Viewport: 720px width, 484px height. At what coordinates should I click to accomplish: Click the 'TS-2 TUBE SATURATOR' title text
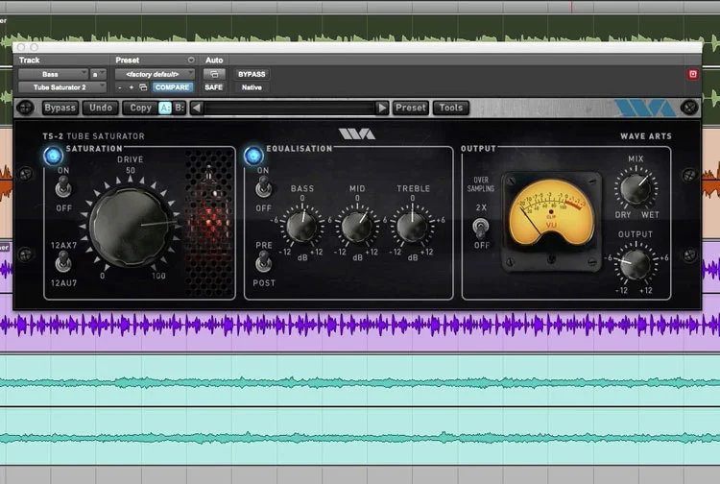coord(94,136)
